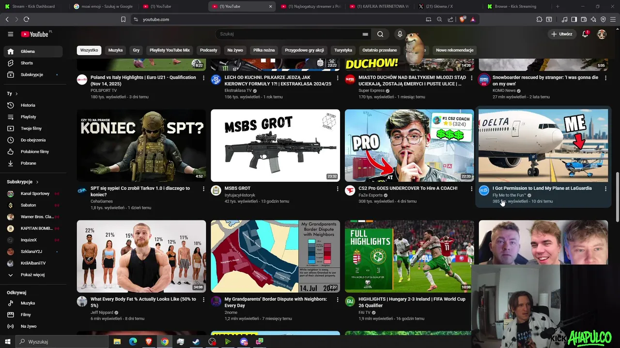Open the MSBS GROT video thumbnail
The width and height of the screenshot is (620, 348).
[x=275, y=145]
